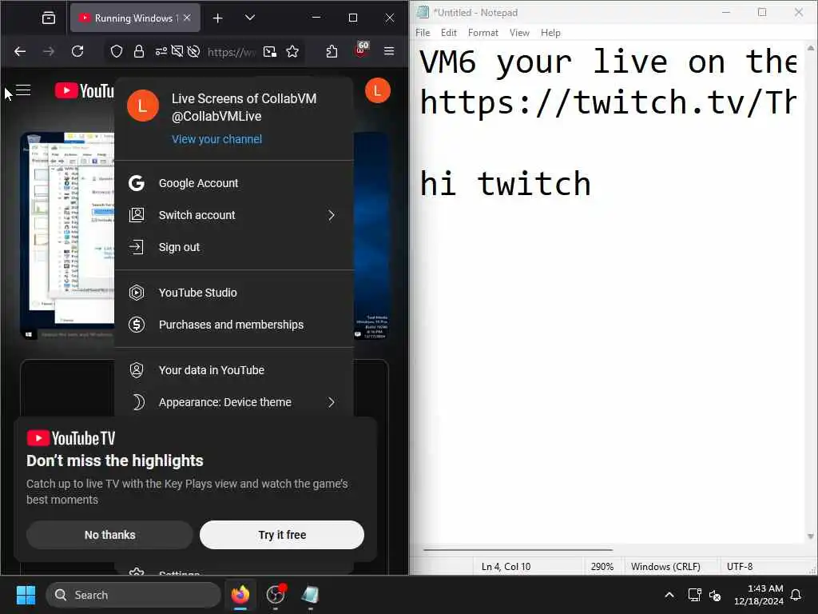This screenshot has height=614, width=818.
Task: Click Notepad vertical scrollbar down arrow
Action: point(810,536)
